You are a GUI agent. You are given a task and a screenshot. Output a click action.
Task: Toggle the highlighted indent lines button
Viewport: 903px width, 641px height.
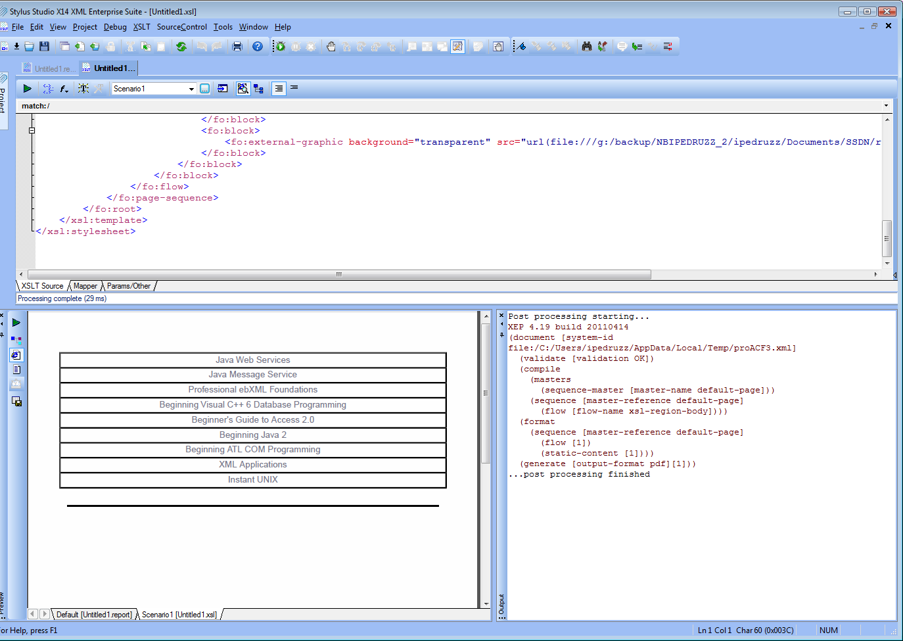point(279,88)
